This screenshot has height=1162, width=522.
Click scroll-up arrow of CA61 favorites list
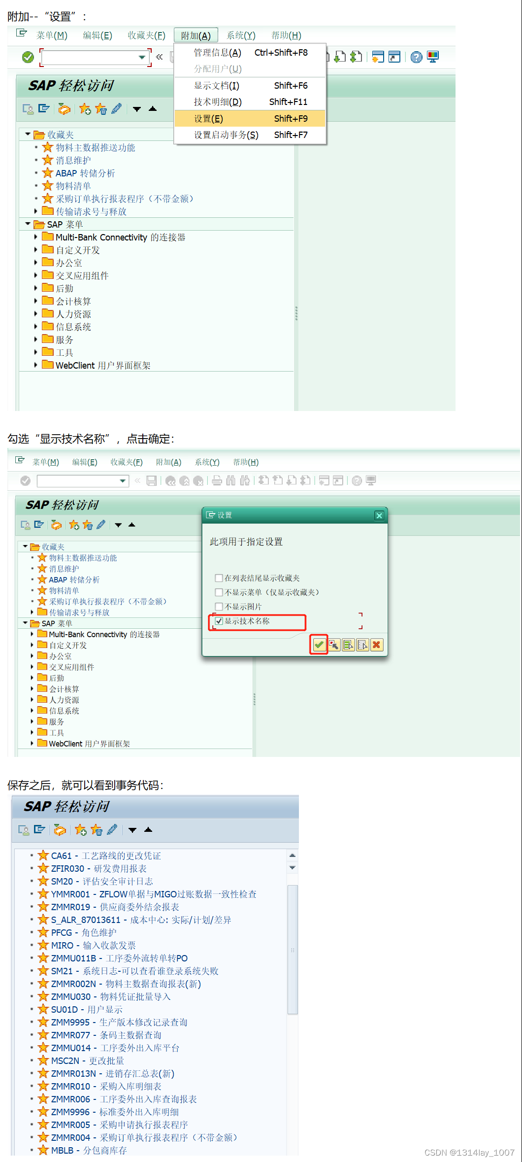point(293,855)
